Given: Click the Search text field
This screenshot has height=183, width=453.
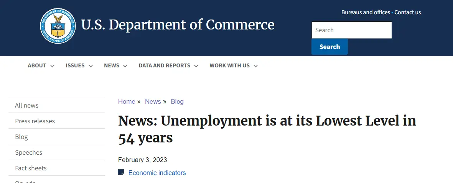Looking at the screenshot, I should [x=351, y=30].
